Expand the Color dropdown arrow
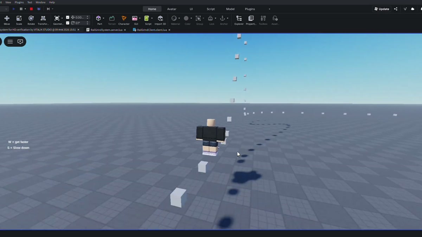The width and height of the screenshot is (422, 237). [191, 18]
